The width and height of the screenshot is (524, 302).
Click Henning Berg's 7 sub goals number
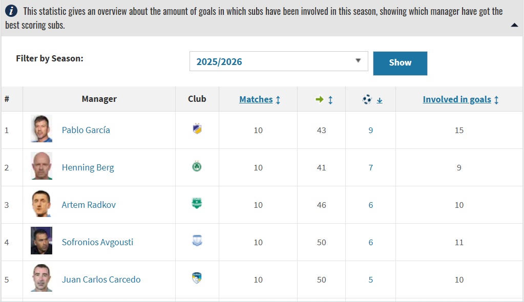point(371,167)
